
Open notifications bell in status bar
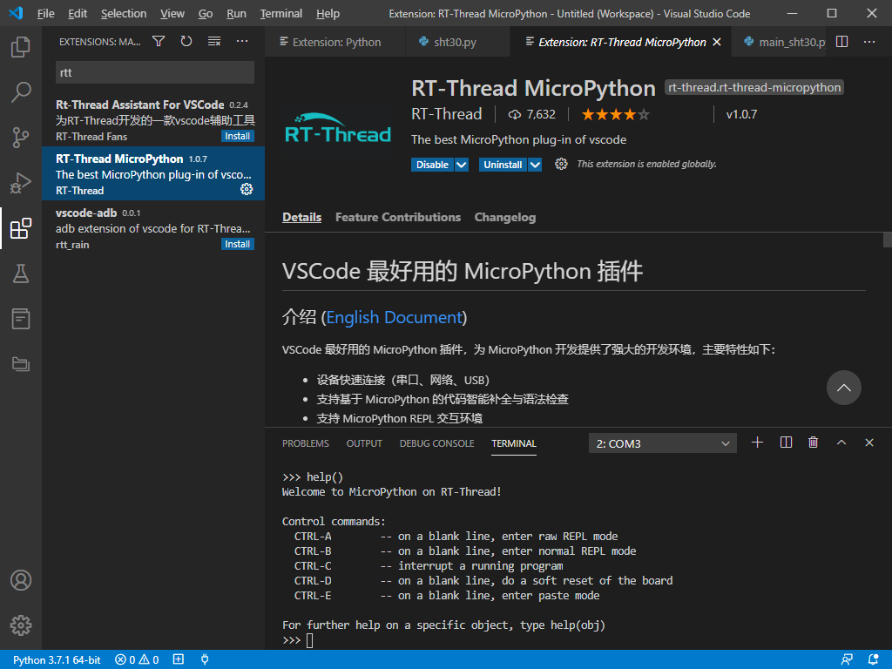coord(873,660)
